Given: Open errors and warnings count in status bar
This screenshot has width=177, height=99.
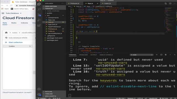Looking at the screenshot, I should click(x=56, y=98).
